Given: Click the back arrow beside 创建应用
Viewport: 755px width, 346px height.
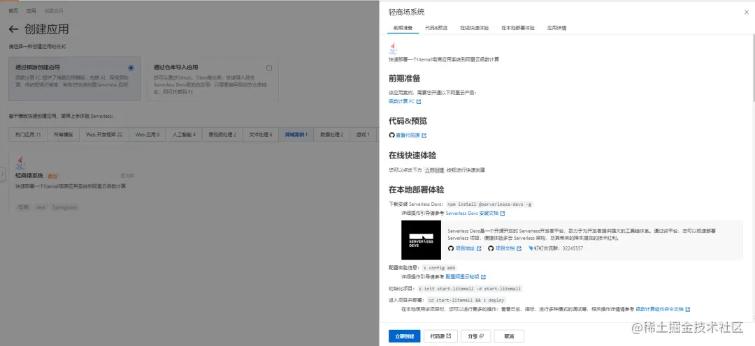Looking at the screenshot, I should tap(13, 29).
